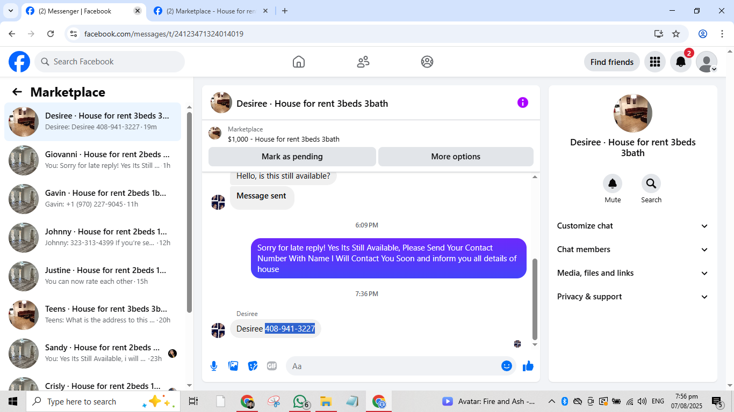Open the emoji picker in message box
This screenshot has height=412, width=734.
(x=507, y=366)
